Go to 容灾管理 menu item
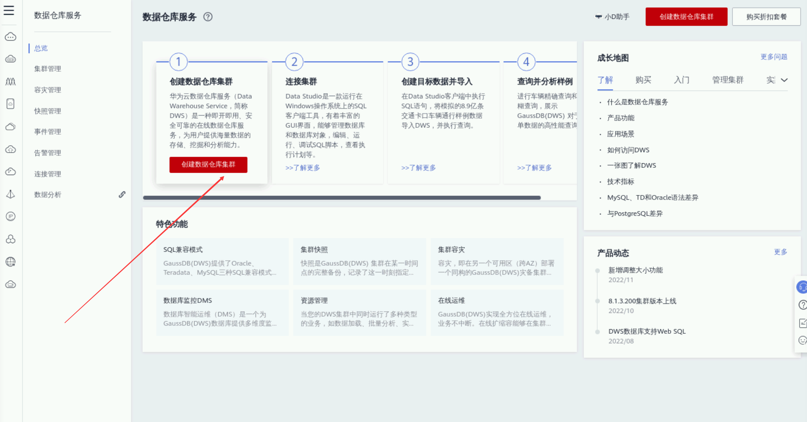Viewport: 807px width, 422px height. coord(47,90)
